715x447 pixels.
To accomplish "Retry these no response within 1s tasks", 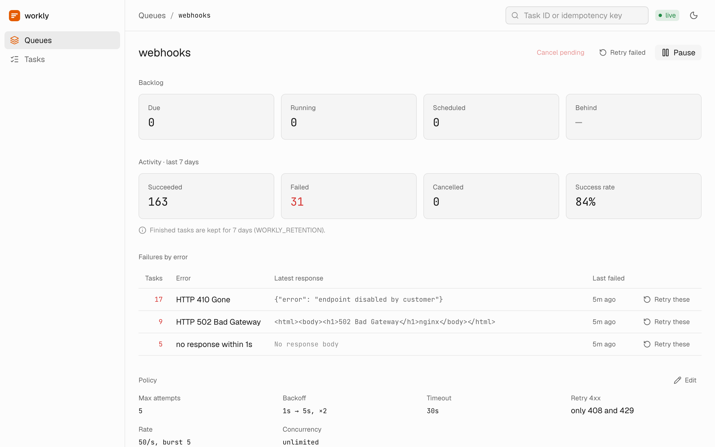I will tap(666, 344).
